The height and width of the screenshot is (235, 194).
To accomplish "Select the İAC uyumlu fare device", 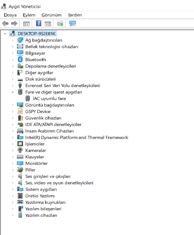I will 49,98.
